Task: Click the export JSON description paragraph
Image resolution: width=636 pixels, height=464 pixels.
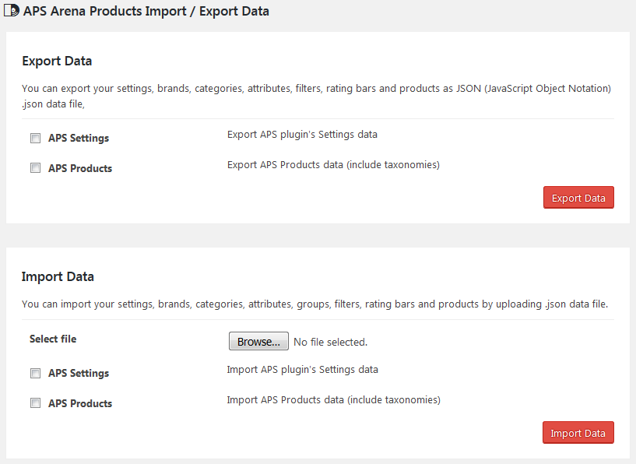Action: click(316, 96)
